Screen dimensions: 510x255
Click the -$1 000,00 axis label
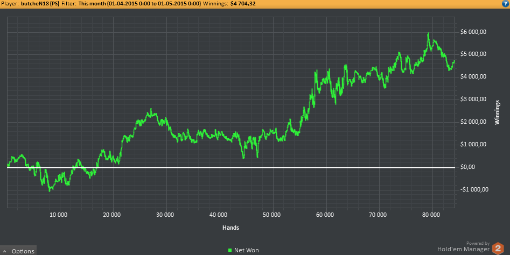474,189
